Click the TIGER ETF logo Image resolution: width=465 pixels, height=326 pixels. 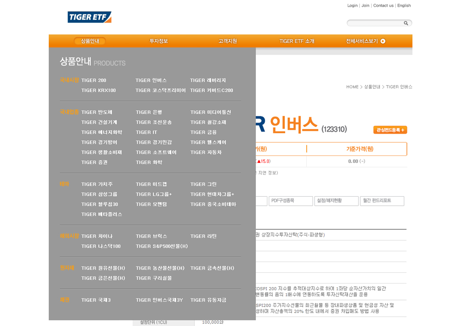click(x=89, y=17)
